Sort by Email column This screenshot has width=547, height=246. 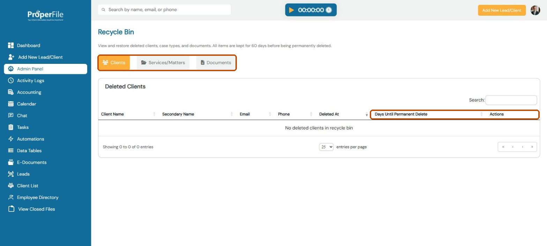(255, 114)
